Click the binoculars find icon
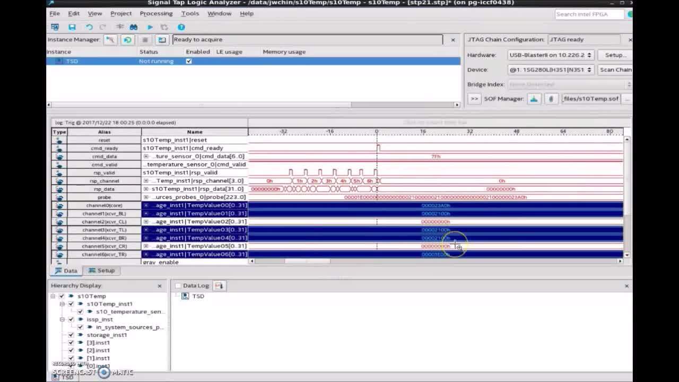This screenshot has width=679, height=382. click(134, 27)
